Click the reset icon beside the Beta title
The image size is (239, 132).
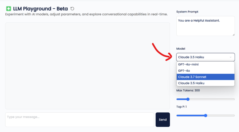pyautogui.click(x=72, y=9)
